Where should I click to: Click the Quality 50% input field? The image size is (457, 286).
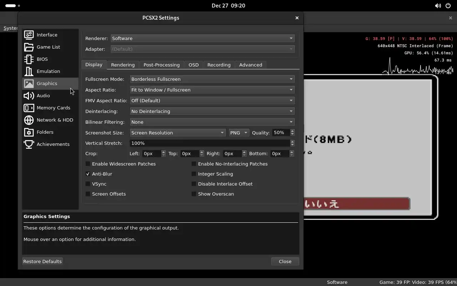pos(281,133)
